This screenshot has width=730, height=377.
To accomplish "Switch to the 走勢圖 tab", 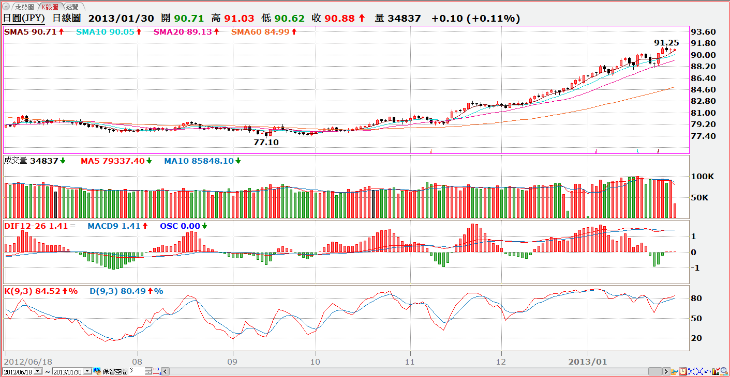I will point(24,7).
